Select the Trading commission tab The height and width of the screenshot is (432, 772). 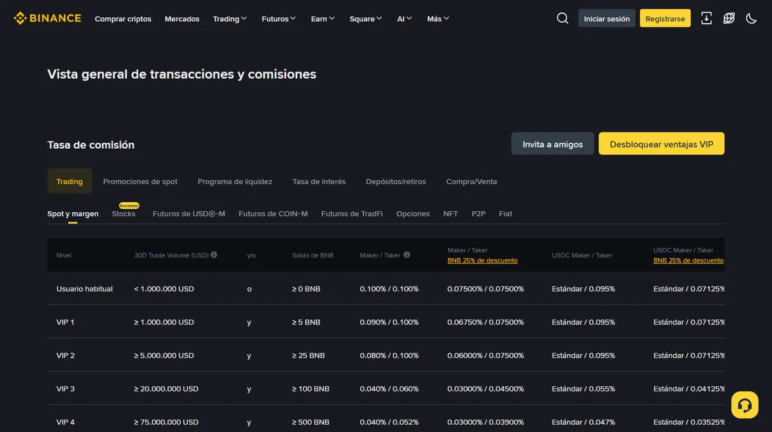coord(69,182)
